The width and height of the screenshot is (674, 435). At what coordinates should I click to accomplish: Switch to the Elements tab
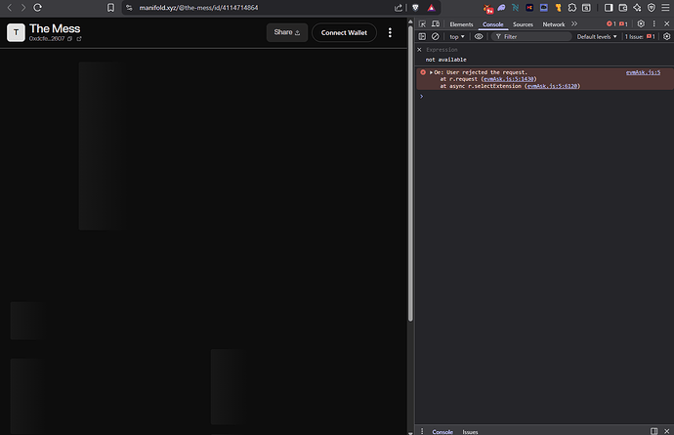(461, 23)
